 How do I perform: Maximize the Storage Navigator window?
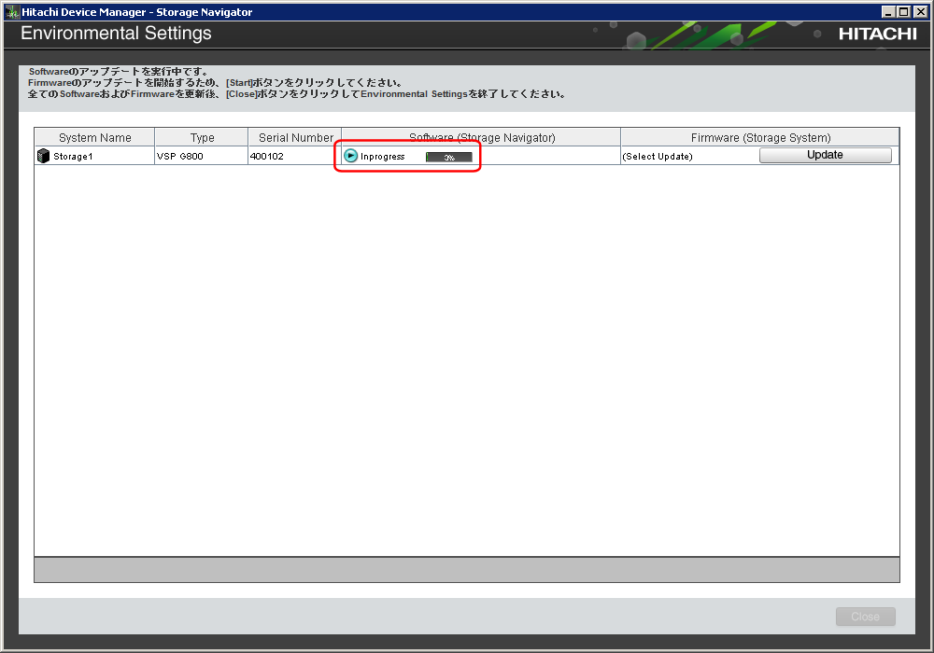pos(903,12)
